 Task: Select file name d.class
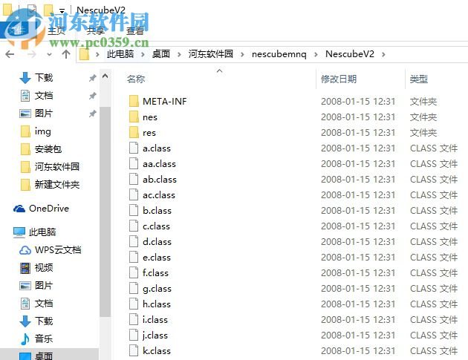tap(157, 241)
